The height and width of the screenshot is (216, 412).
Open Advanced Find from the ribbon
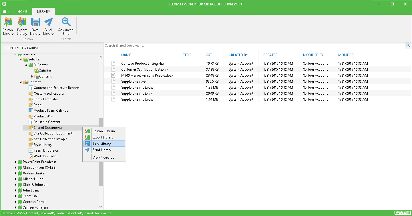click(66, 27)
